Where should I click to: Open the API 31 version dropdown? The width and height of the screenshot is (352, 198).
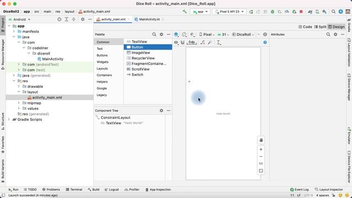coord(223,35)
